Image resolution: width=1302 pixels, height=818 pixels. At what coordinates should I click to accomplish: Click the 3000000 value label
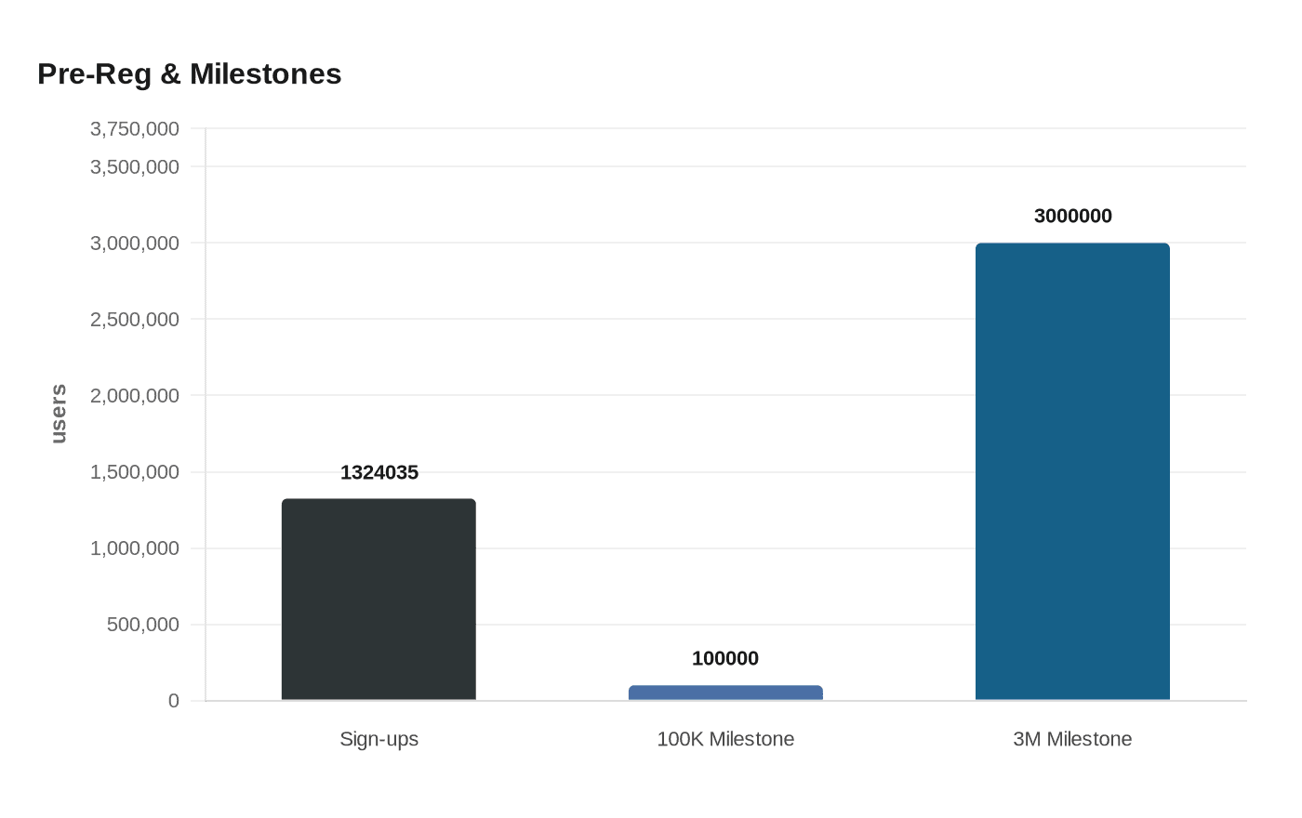pos(1073,215)
